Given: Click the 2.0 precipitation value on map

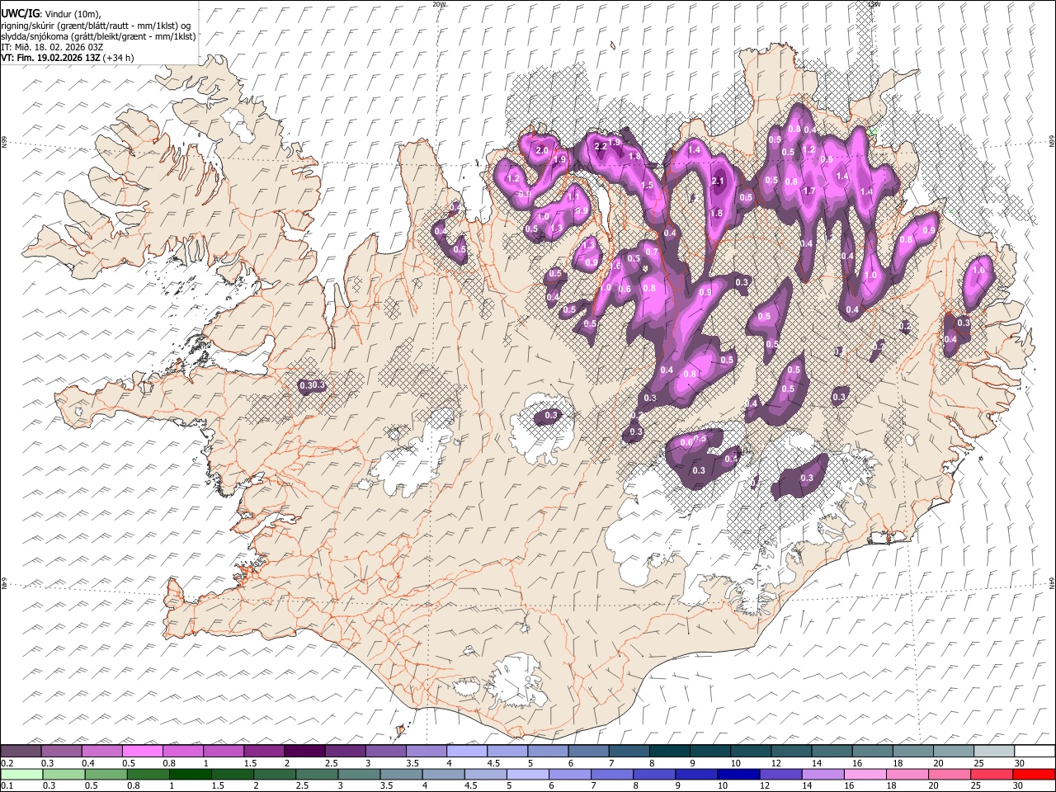Looking at the screenshot, I should click(x=542, y=151).
